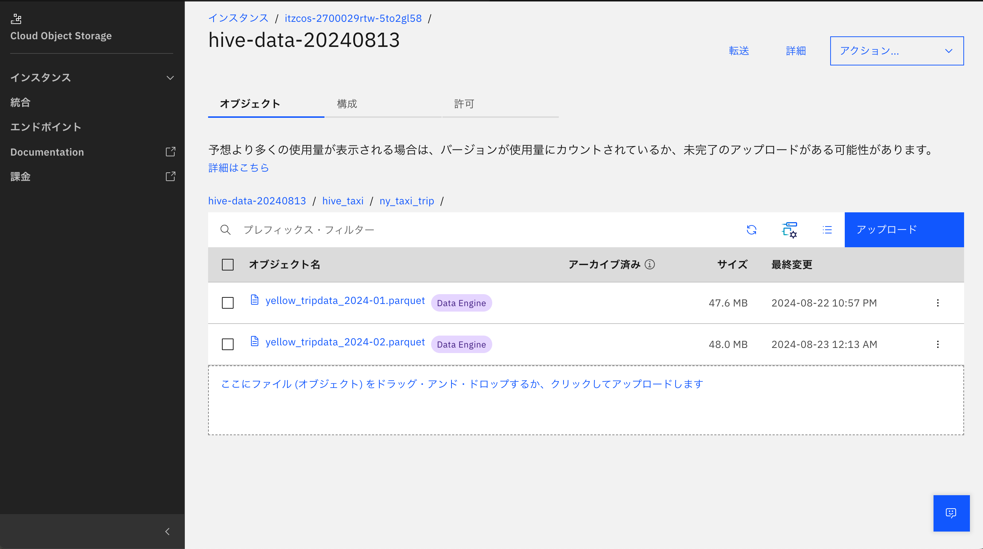The width and height of the screenshot is (983, 549).
Task: Switch to the 構成 tab
Action: pyautogui.click(x=347, y=104)
